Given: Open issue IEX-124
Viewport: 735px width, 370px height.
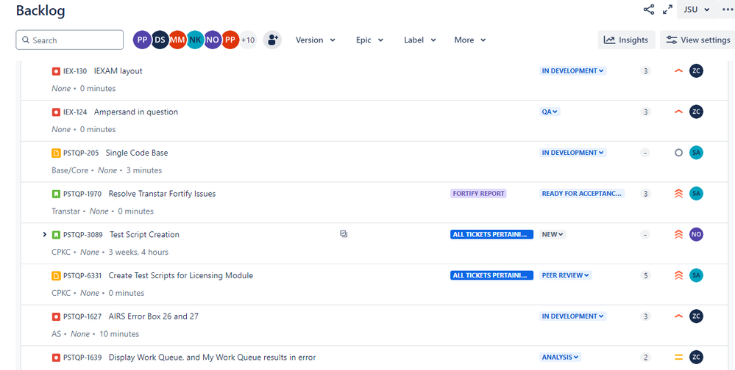Looking at the screenshot, I should click(75, 112).
